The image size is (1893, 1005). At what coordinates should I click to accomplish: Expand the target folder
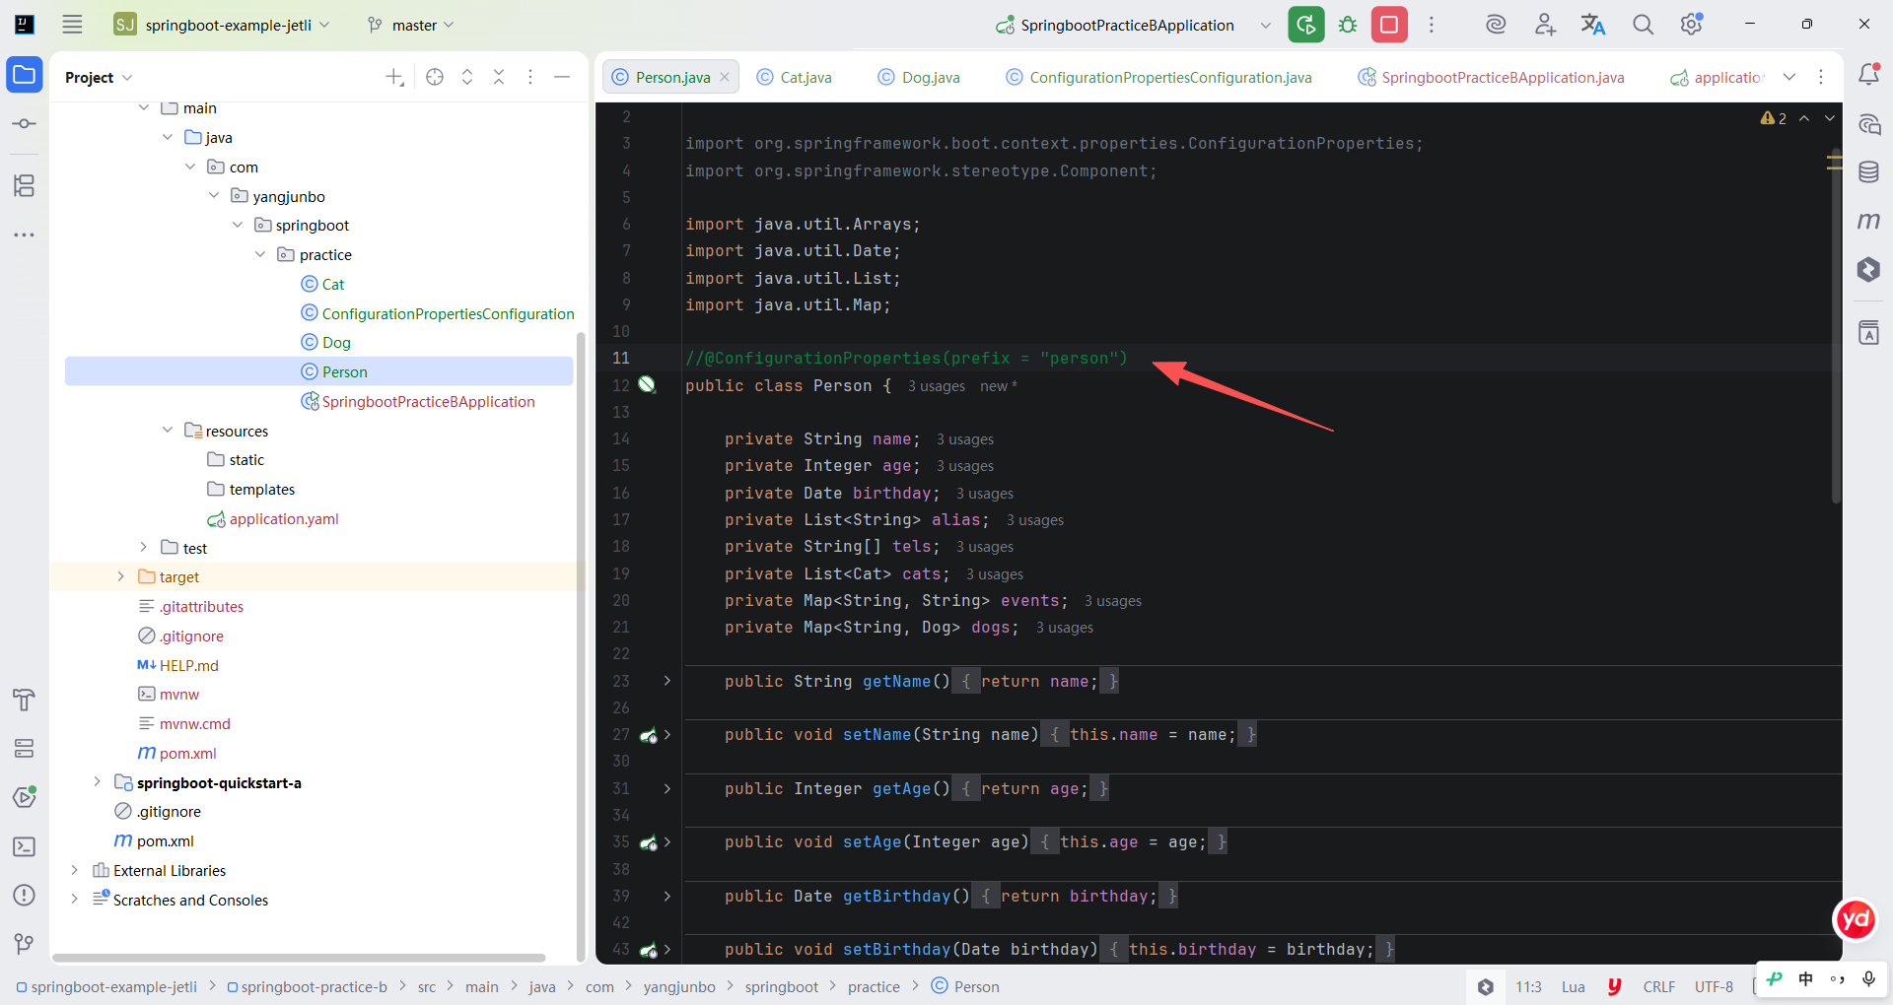(121, 576)
